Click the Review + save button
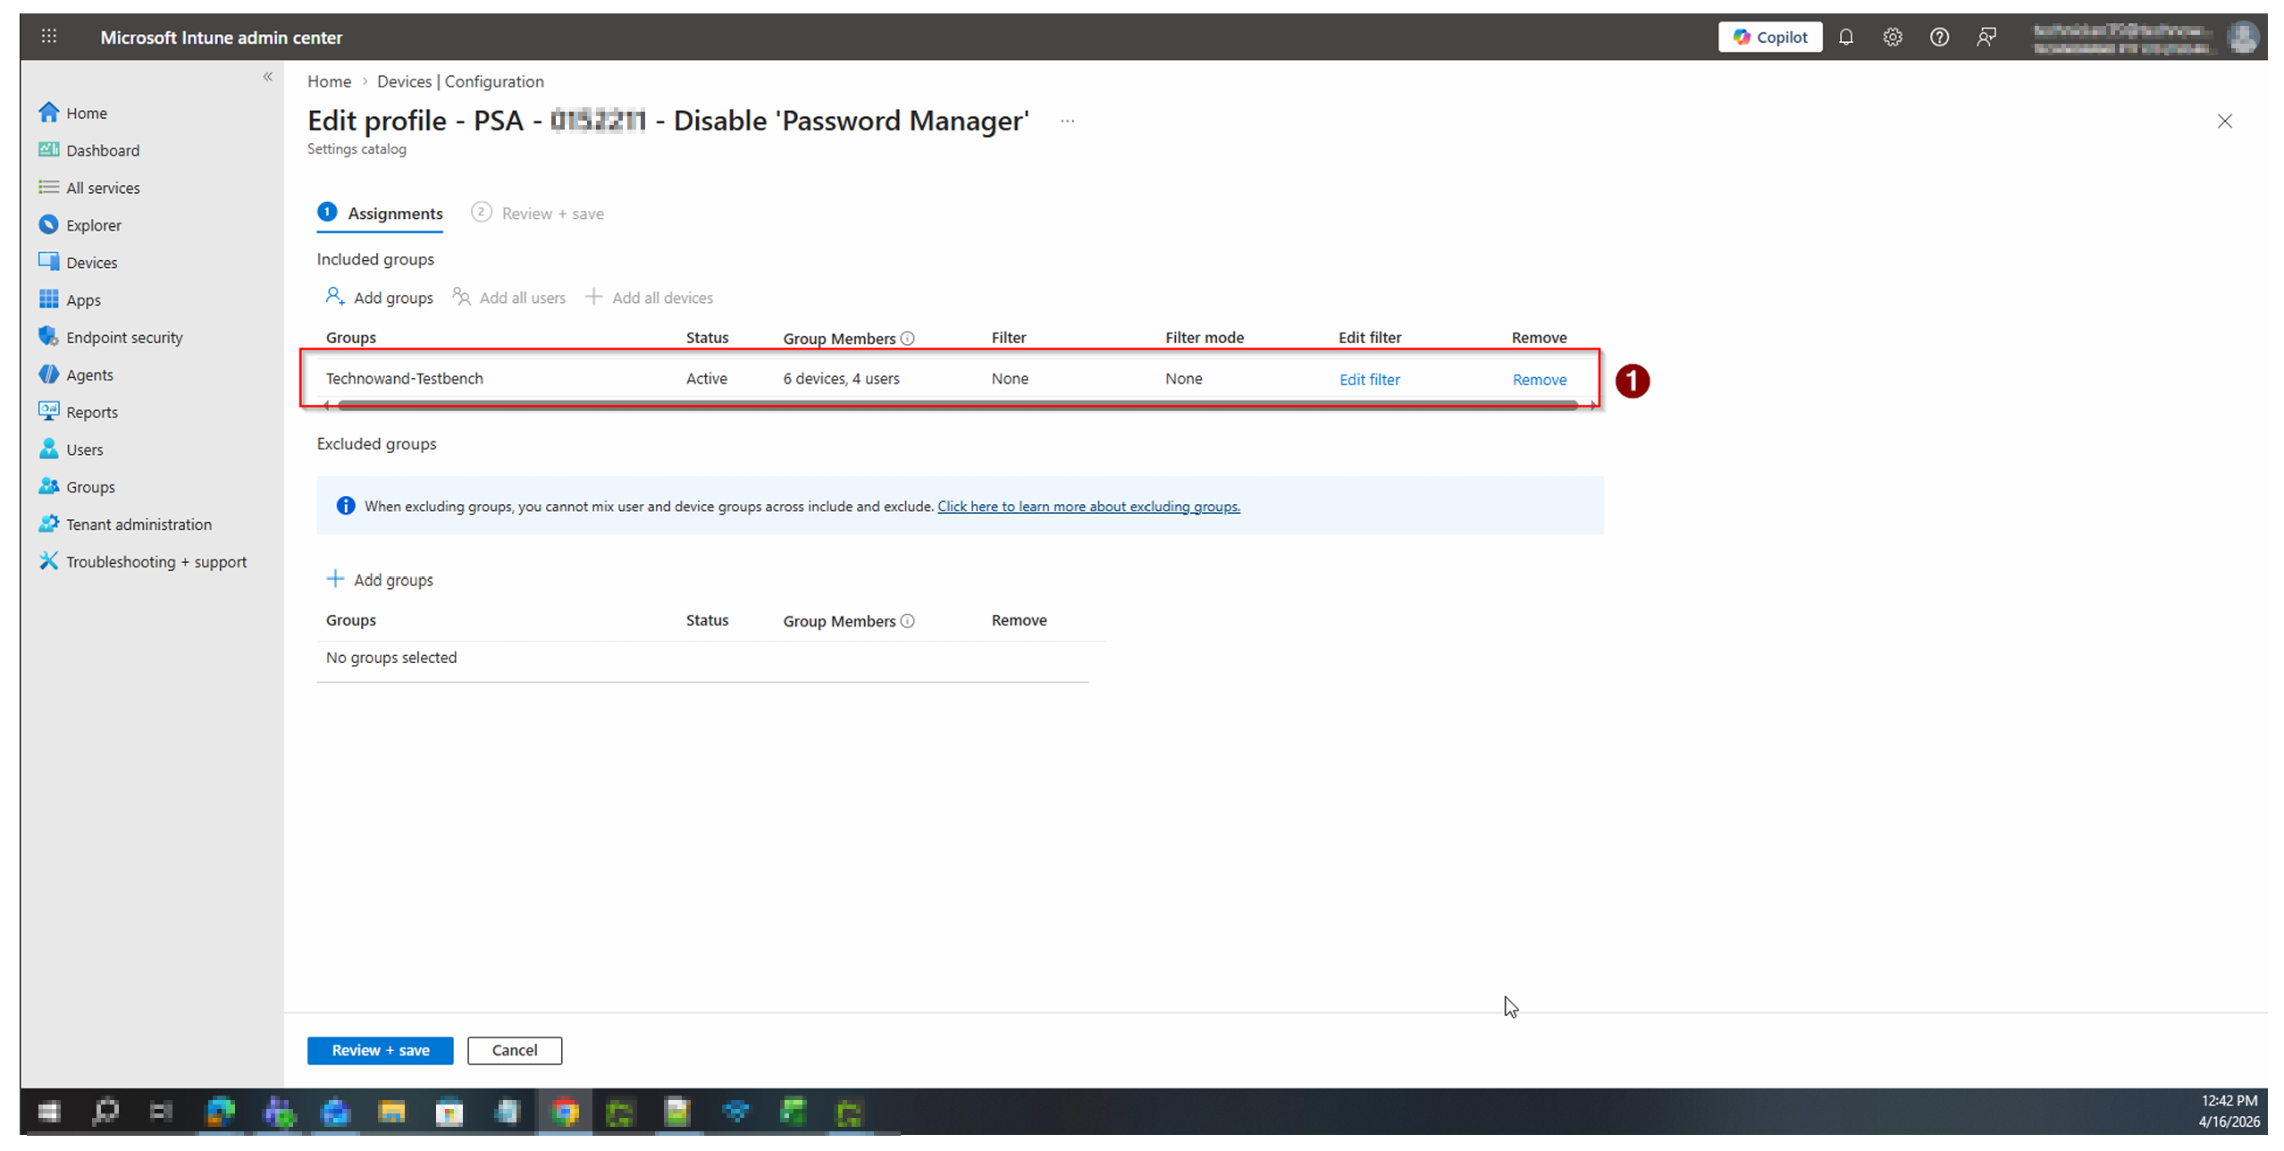The height and width of the screenshot is (1151, 2284). pyautogui.click(x=380, y=1051)
